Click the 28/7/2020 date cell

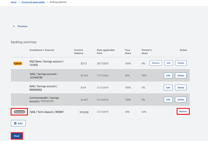[102, 64]
